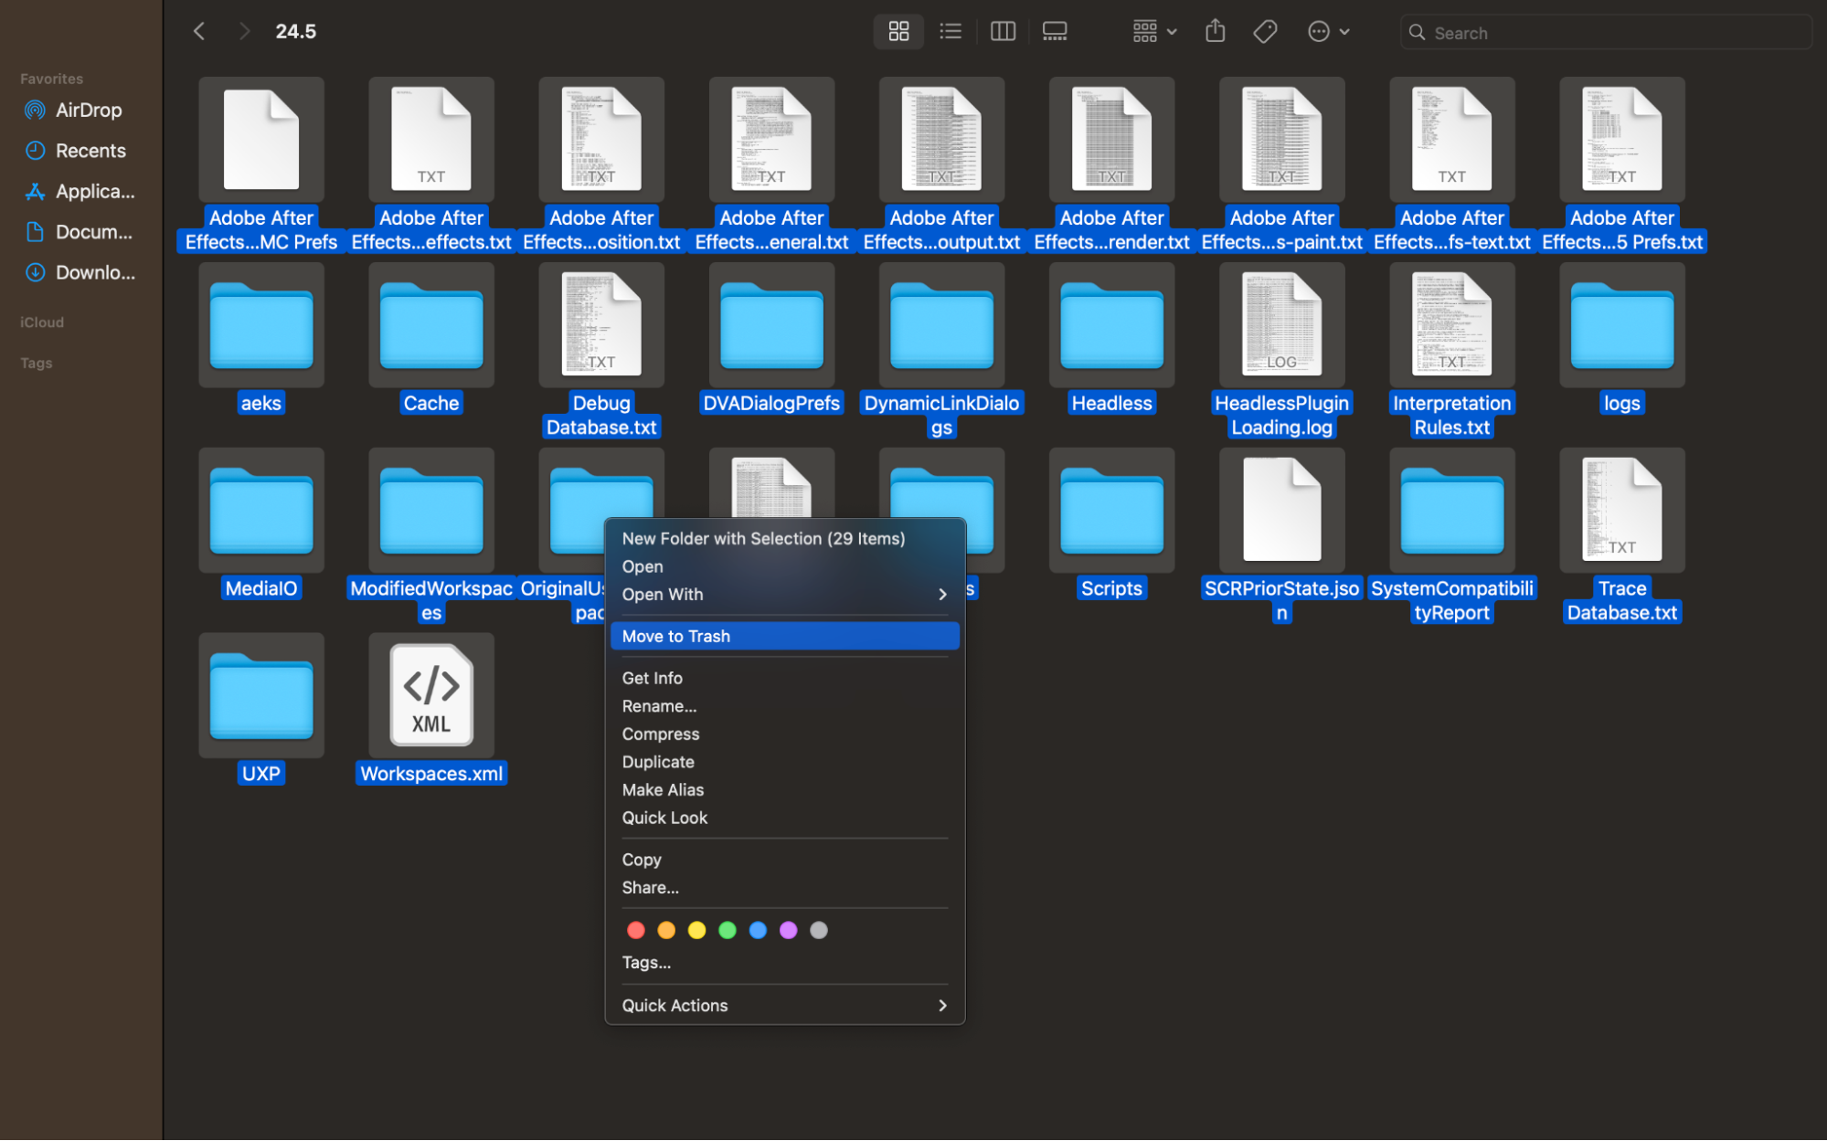This screenshot has width=1827, height=1141.
Task: Open Recents in the sidebar
Action: tap(90, 151)
